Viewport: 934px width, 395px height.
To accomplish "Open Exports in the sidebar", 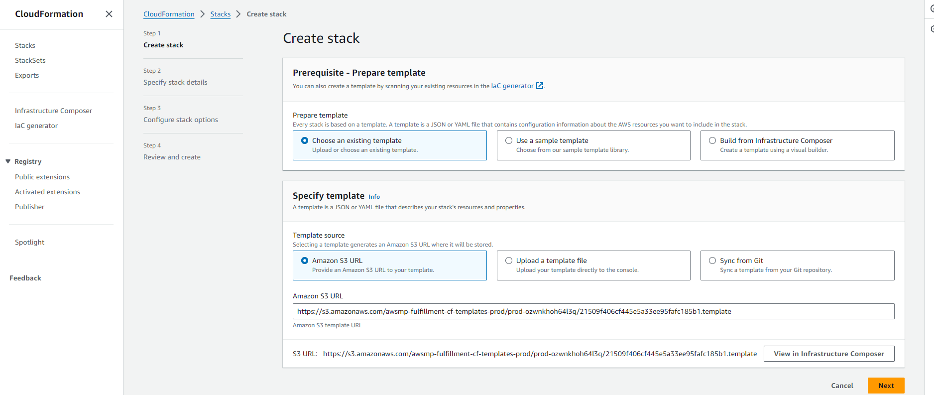I will click(27, 75).
